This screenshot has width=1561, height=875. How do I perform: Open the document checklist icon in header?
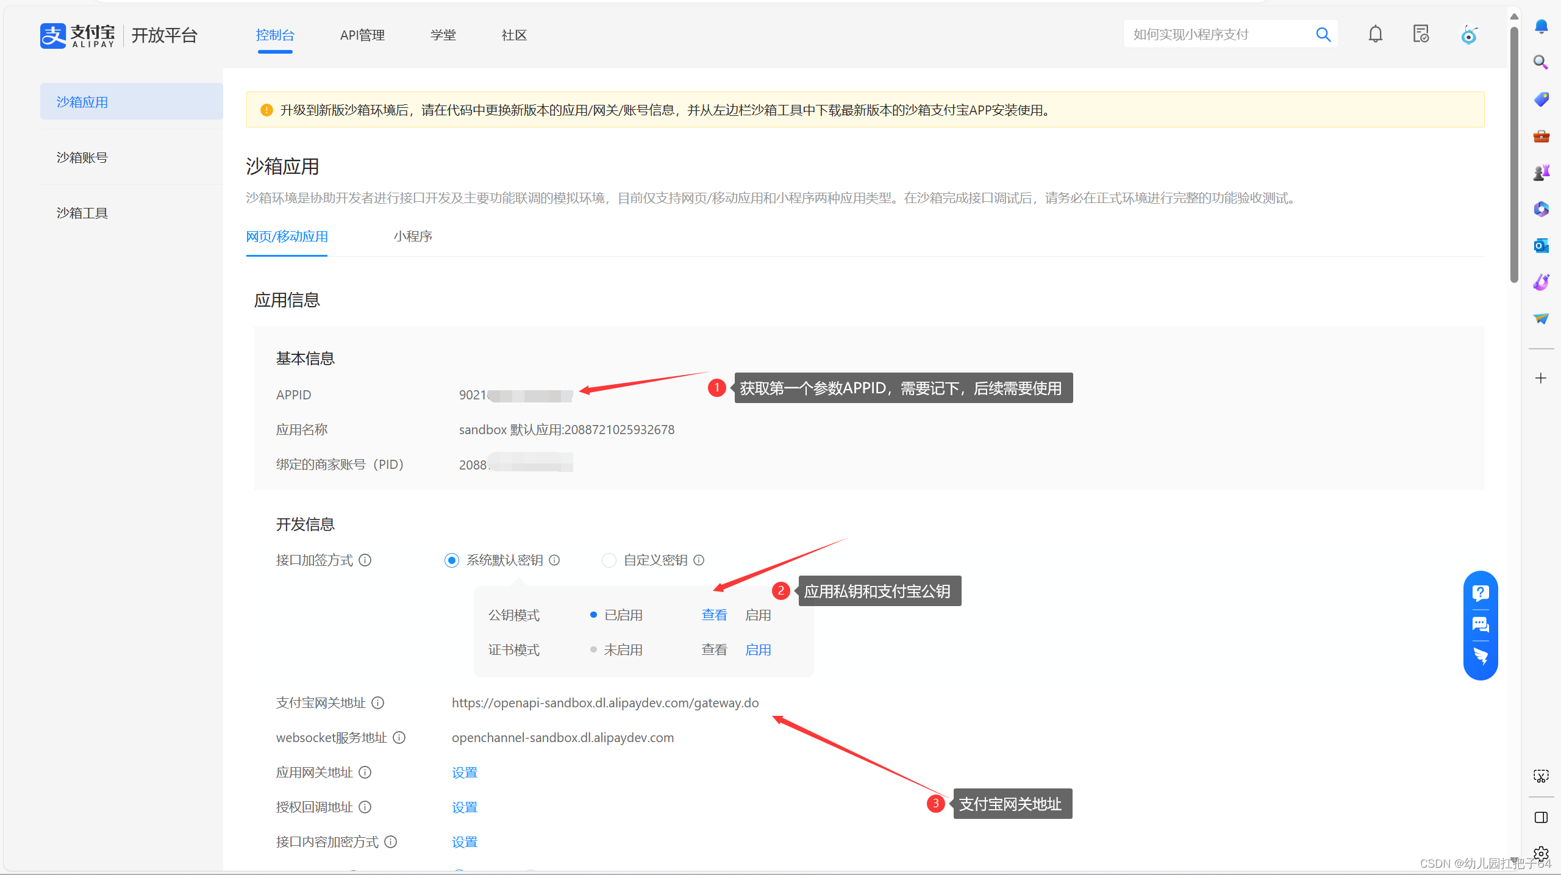[x=1421, y=34]
